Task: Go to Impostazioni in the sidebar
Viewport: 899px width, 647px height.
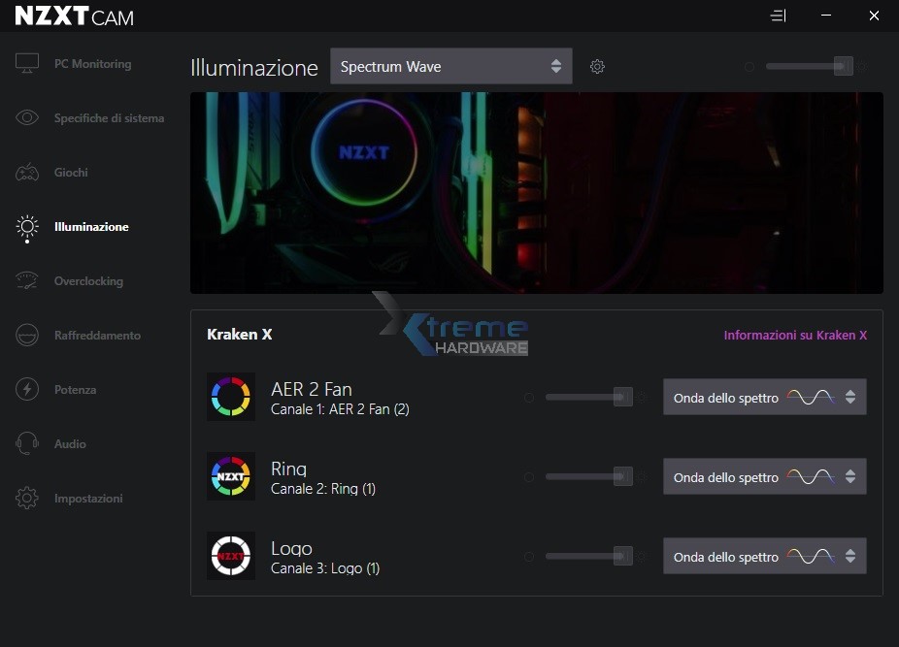Action: click(x=88, y=499)
